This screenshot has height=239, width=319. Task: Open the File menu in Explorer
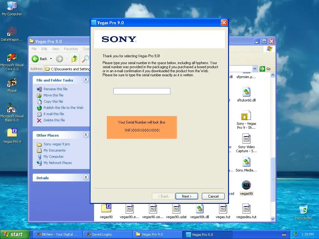(34, 49)
